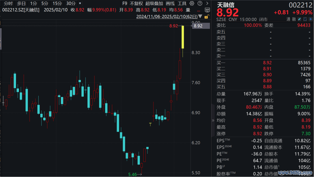Click the 量比 value 1.76
314x177 pixels.
[306, 100]
